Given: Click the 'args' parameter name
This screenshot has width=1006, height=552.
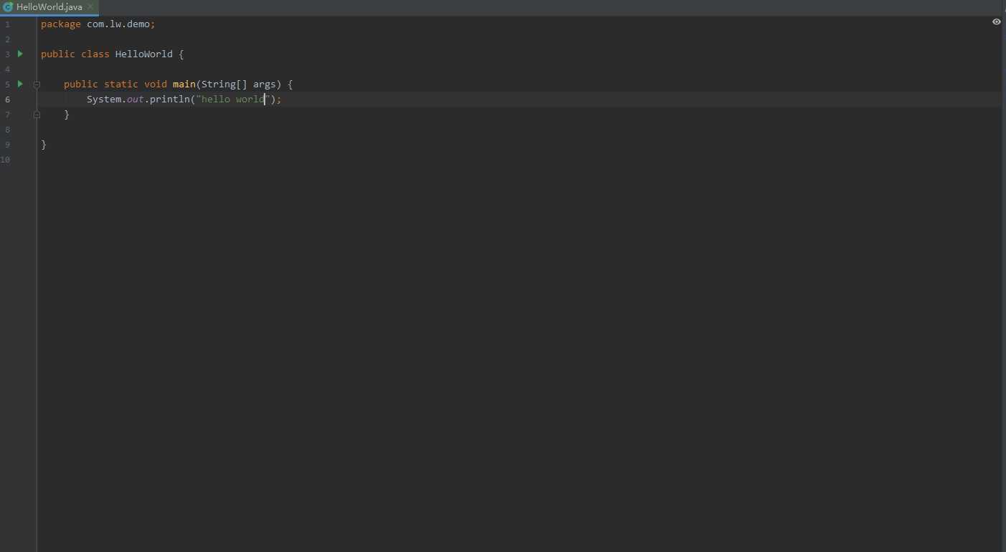Looking at the screenshot, I should [x=265, y=84].
